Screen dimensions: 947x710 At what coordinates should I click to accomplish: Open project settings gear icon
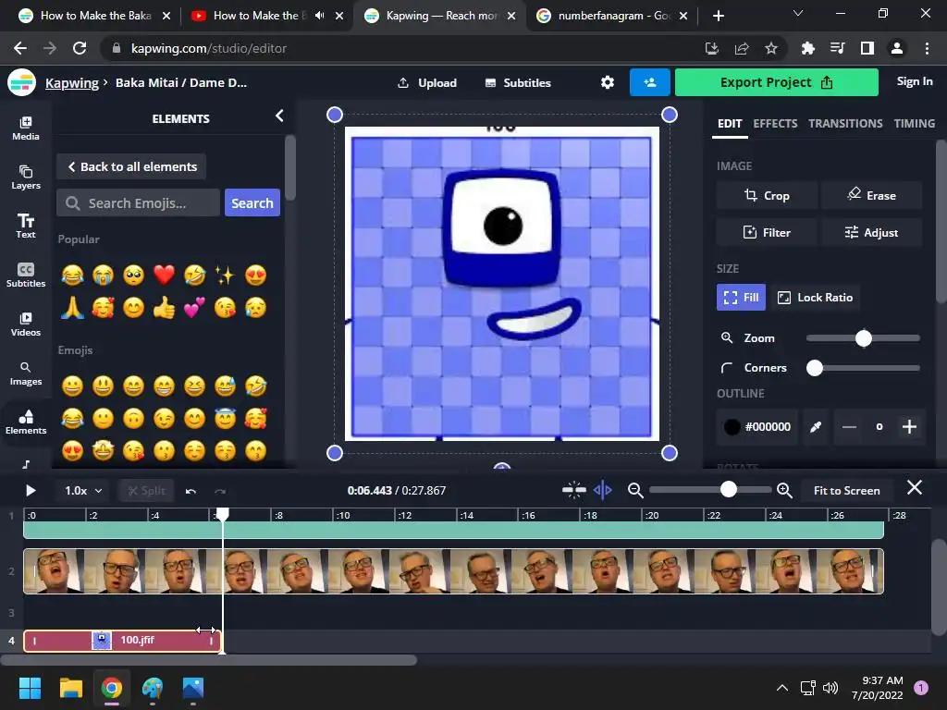608,82
